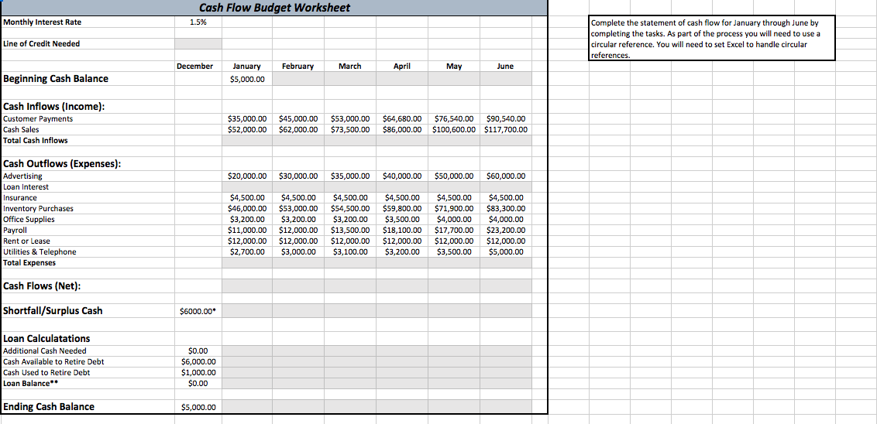Viewport: 877px width, 424px height.
Task: Click March Cash Sales $73,500.00
Action: (350, 129)
